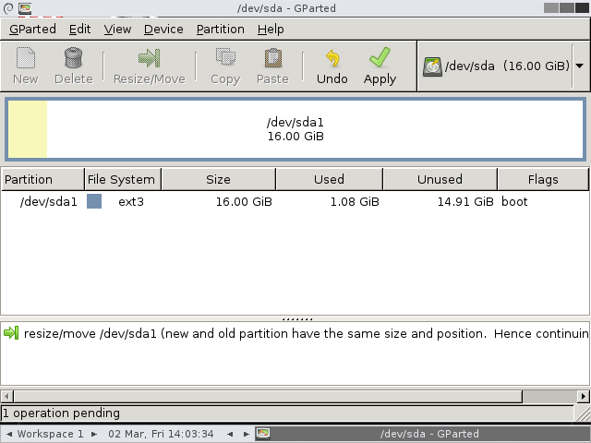Switch to previous workspace arrow
The image size is (591, 443).
click(x=9, y=434)
